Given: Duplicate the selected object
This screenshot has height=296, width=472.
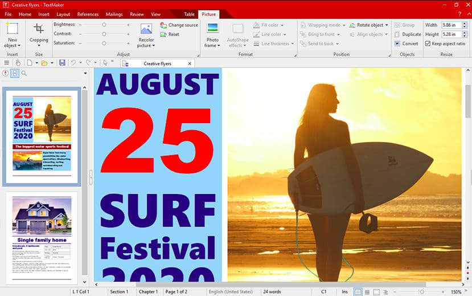Looking at the screenshot, I should [x=408, y=34].
